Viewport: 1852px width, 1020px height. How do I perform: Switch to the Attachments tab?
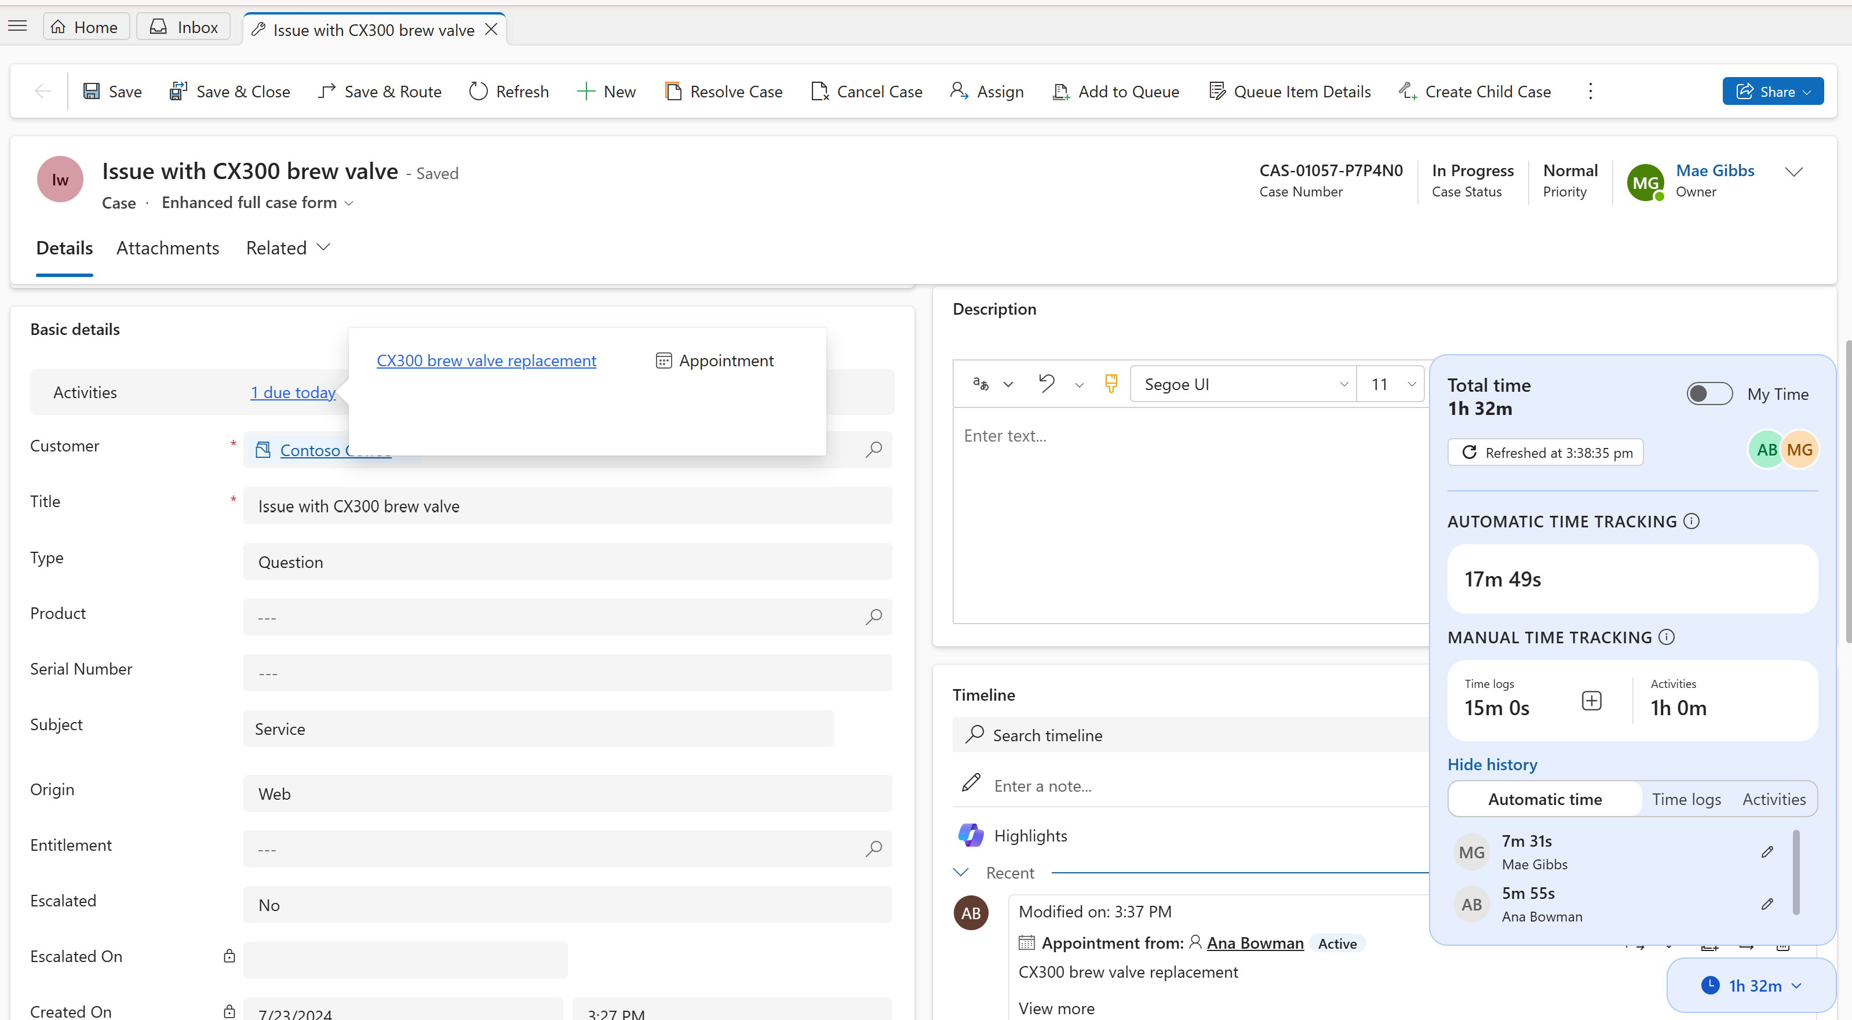click(x=168, y=247)
